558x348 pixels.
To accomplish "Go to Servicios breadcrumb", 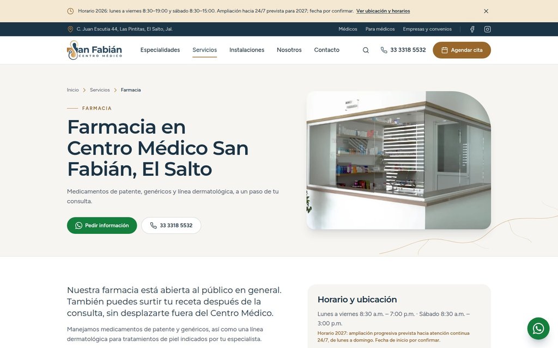I will point(100,90).
